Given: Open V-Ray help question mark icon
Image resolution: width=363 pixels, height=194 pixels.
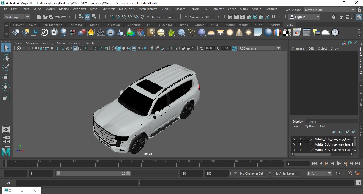Looking at the screenshot, I should click(335, 33).
